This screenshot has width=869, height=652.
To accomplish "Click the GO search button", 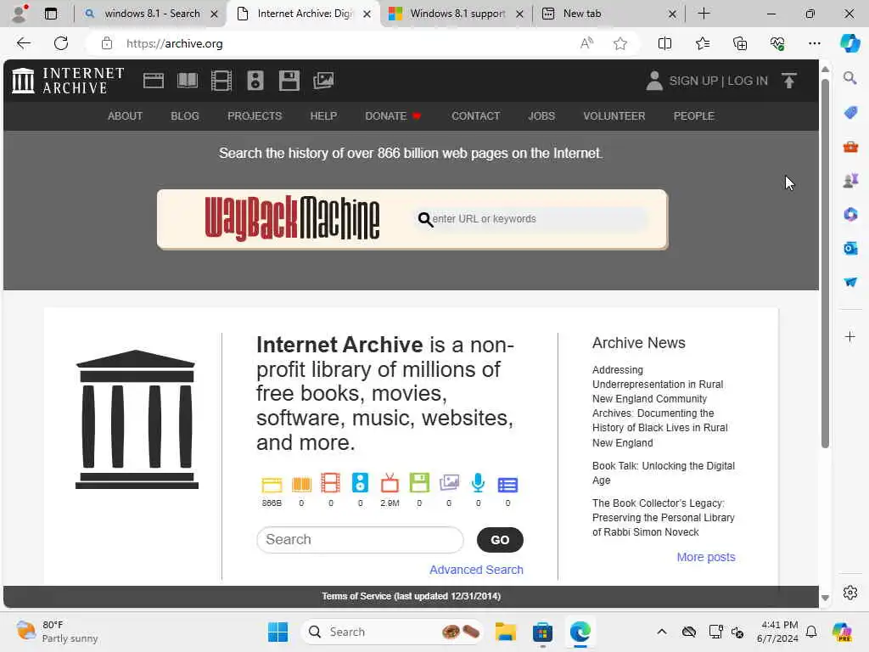I will [x=500, y=540].
